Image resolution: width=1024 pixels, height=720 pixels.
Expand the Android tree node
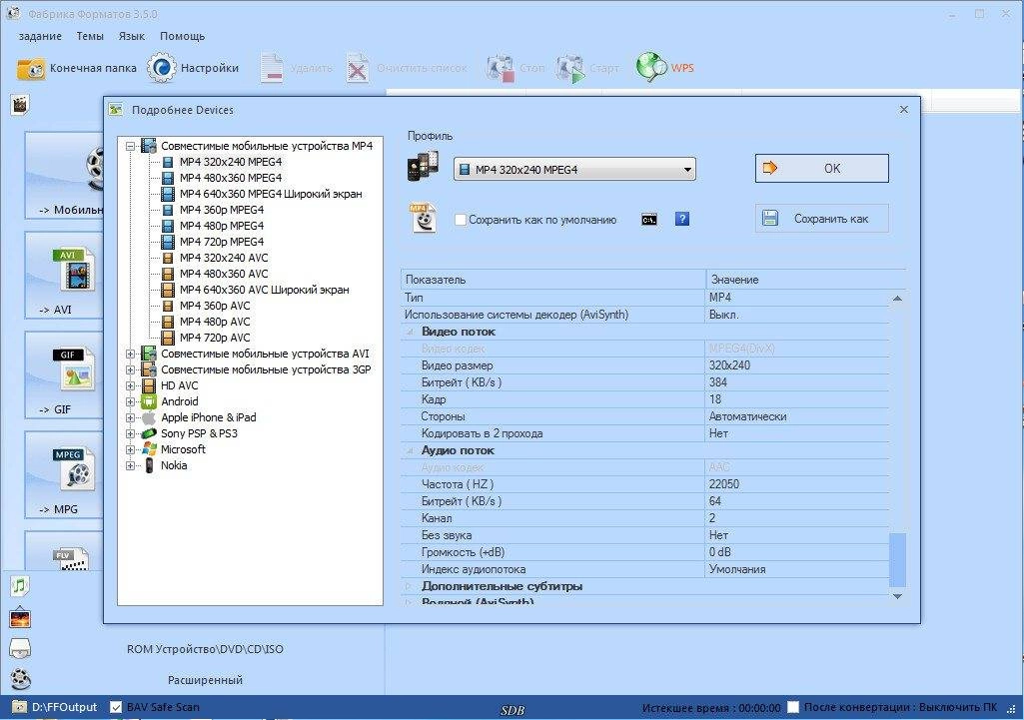point(131,401)
